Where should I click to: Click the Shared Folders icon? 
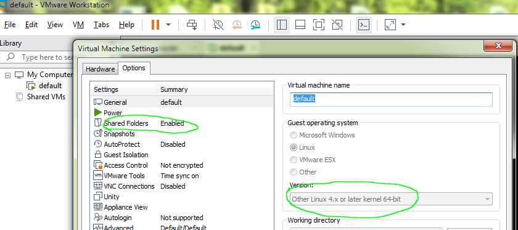coord(98,123)
